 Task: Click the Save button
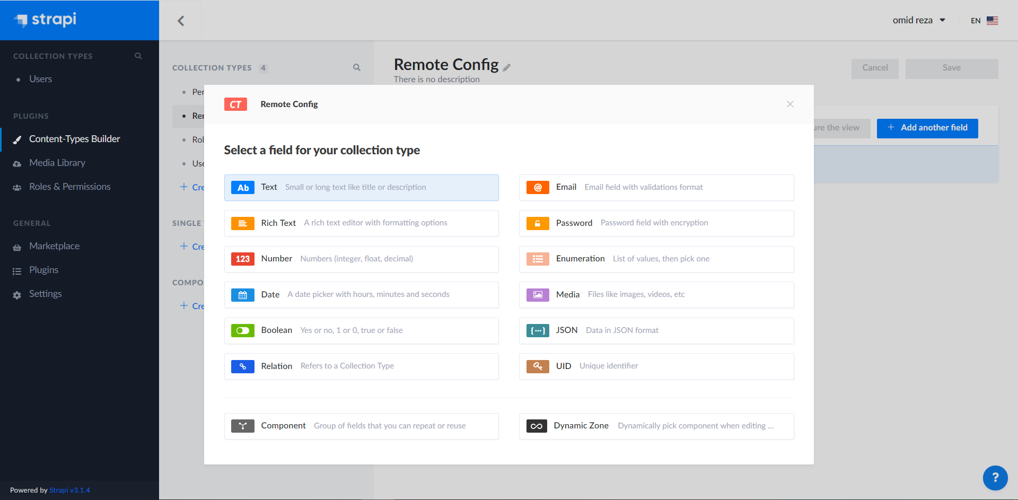pyautogui.click(x=952, y=68)
